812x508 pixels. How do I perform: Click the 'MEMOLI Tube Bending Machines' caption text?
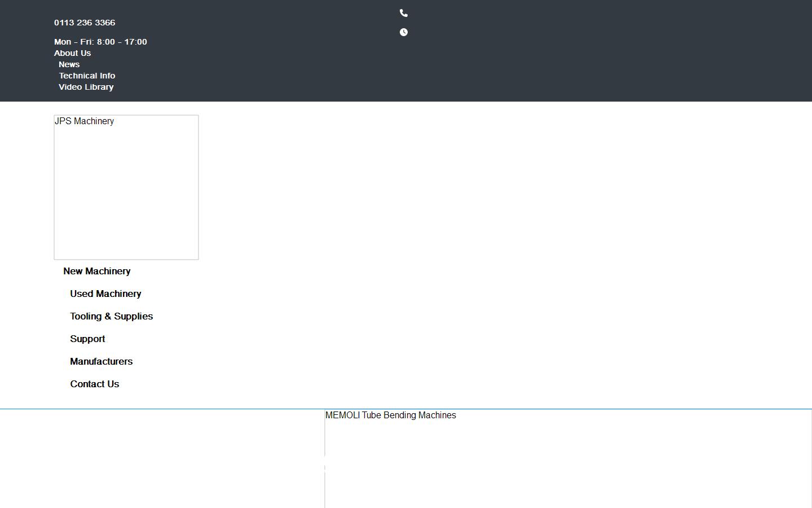(x=390, y=415)
